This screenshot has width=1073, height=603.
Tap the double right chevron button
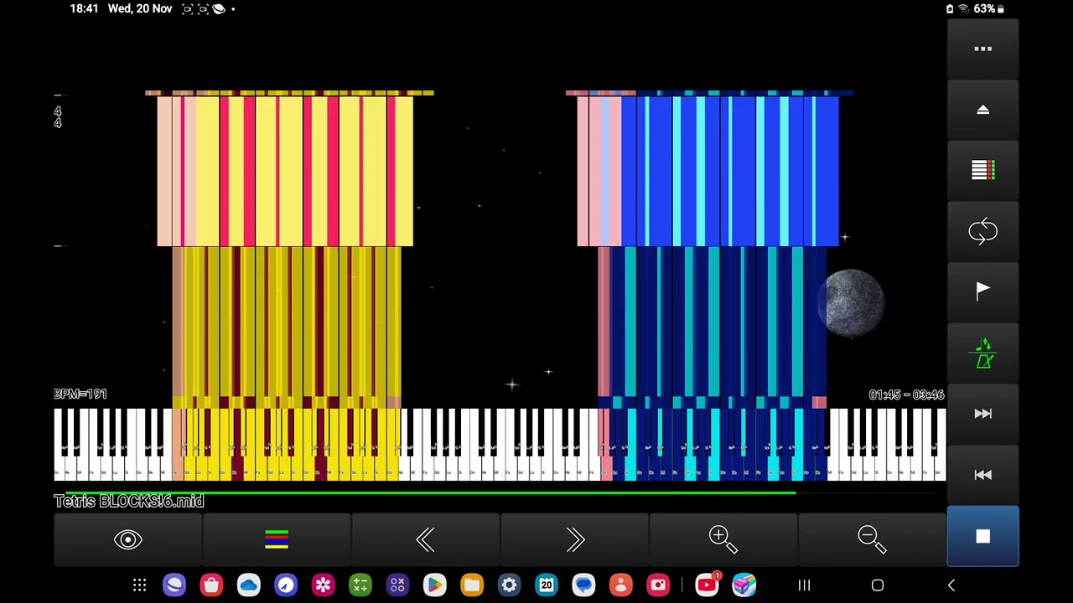click(574, 540)
